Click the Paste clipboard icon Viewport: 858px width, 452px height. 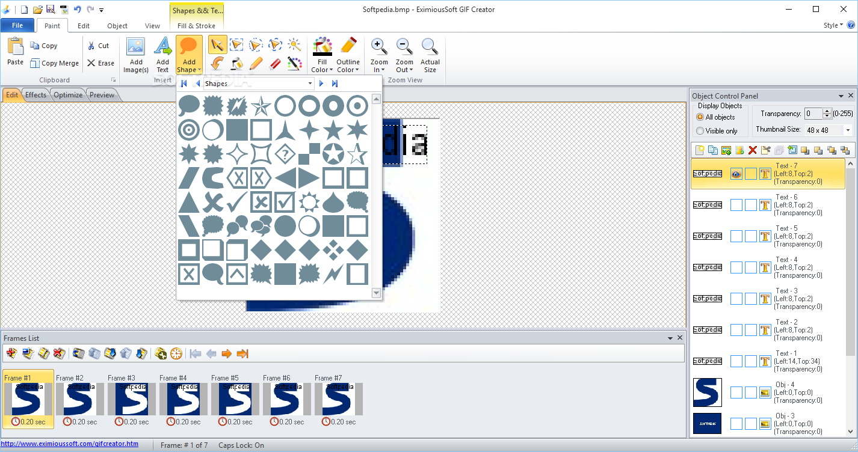click(x=15, y=47)
